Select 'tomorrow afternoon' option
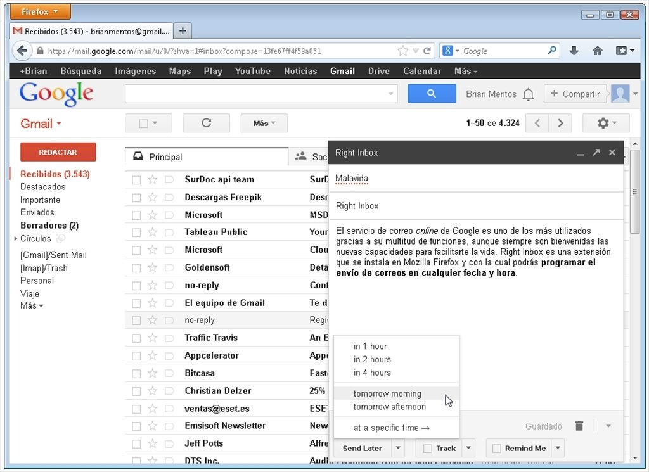The width and height of the screenshot is (649, 472). point(397,407)
